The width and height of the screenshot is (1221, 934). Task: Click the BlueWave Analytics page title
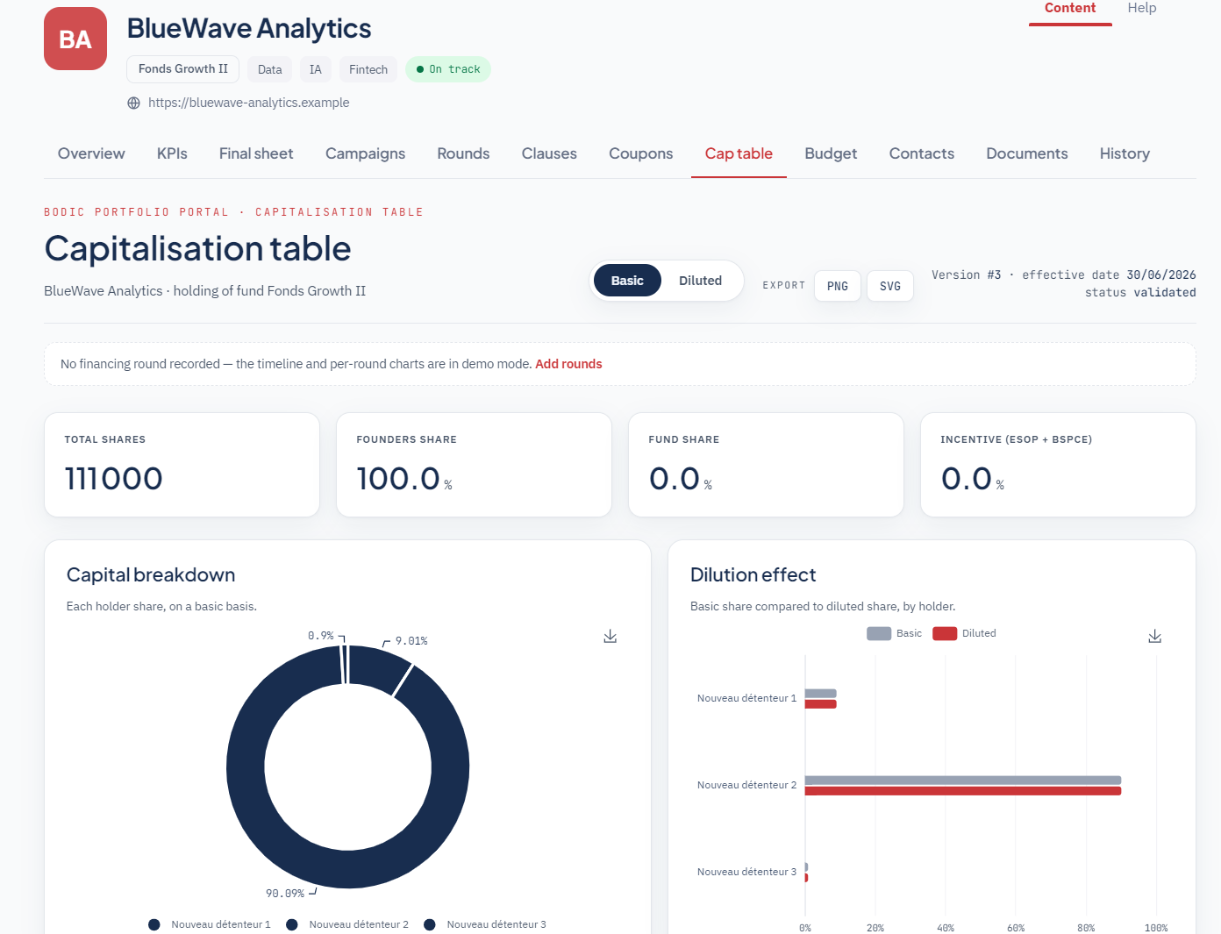pyautogui.click(x=249, y=28)
